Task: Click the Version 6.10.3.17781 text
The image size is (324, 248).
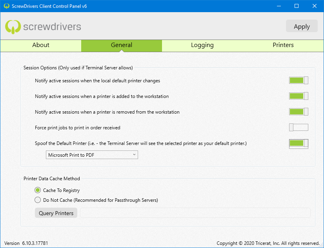Action: (x=26, y=243)
